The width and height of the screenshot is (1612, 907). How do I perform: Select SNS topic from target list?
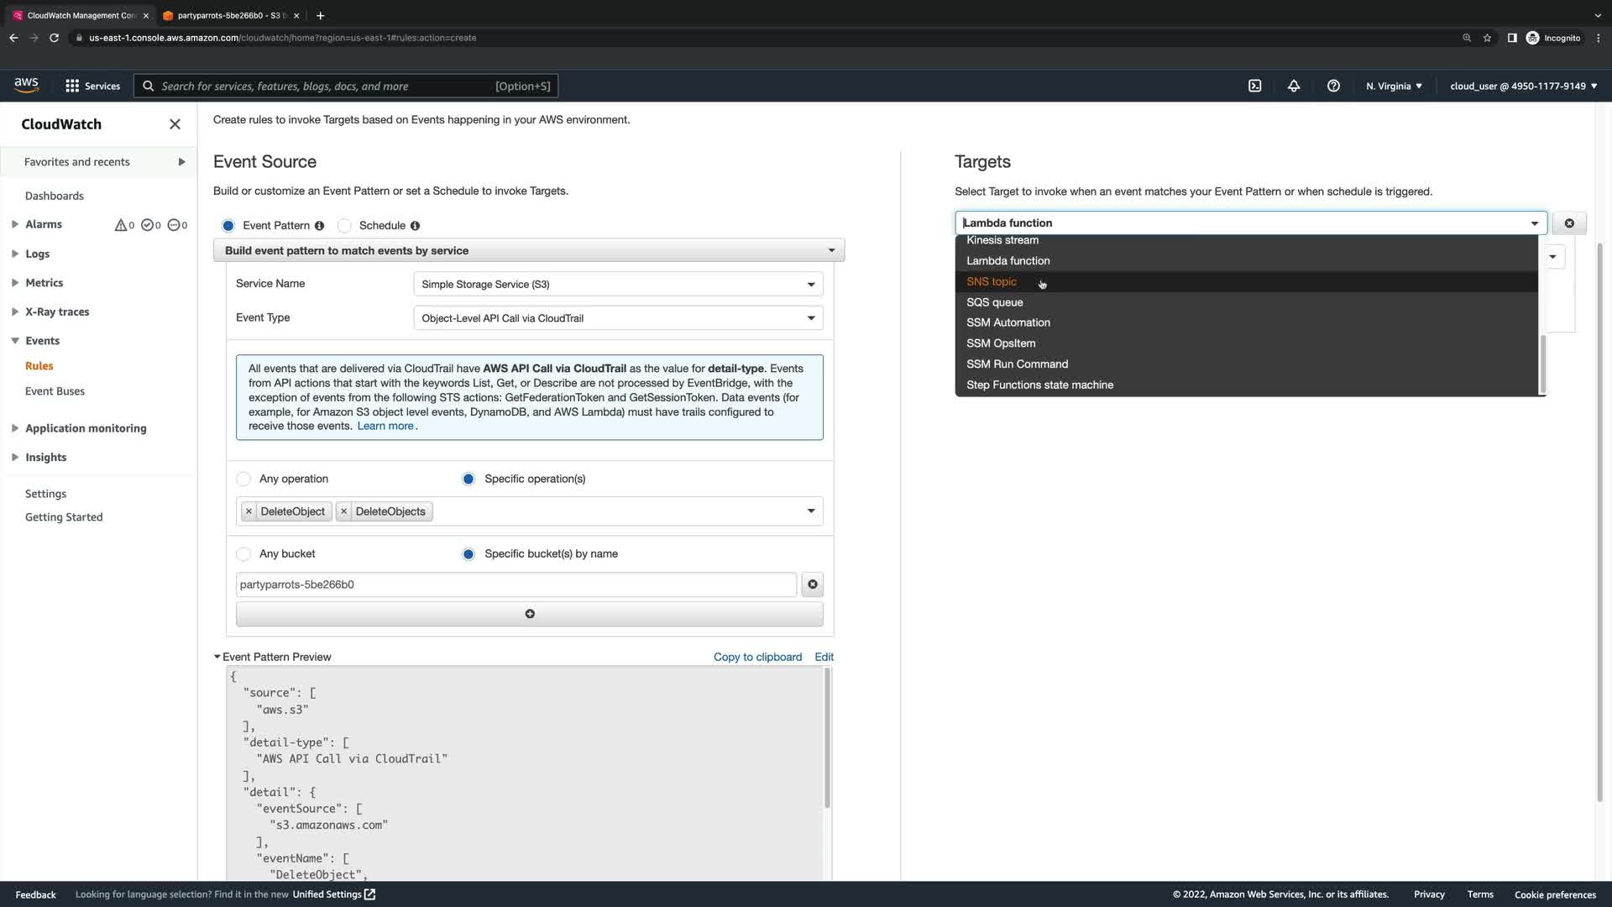(992, 282)
